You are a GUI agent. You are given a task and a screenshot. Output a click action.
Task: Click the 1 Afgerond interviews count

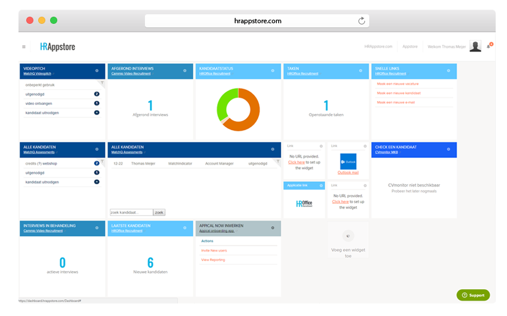pyautogui.click(x=150, y=106)
